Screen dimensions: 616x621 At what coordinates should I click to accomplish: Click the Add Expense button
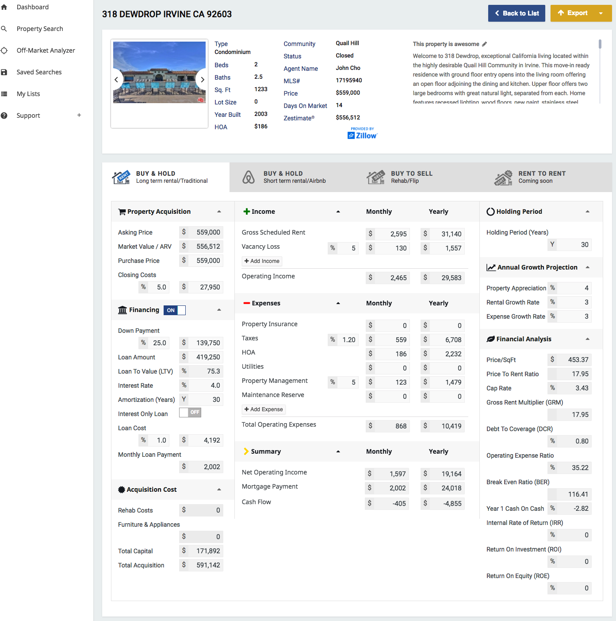click(x=264, y=409)
